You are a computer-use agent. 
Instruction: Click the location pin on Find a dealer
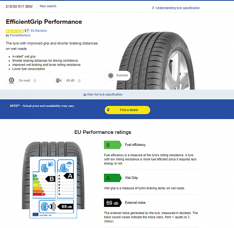pos(108,110)
